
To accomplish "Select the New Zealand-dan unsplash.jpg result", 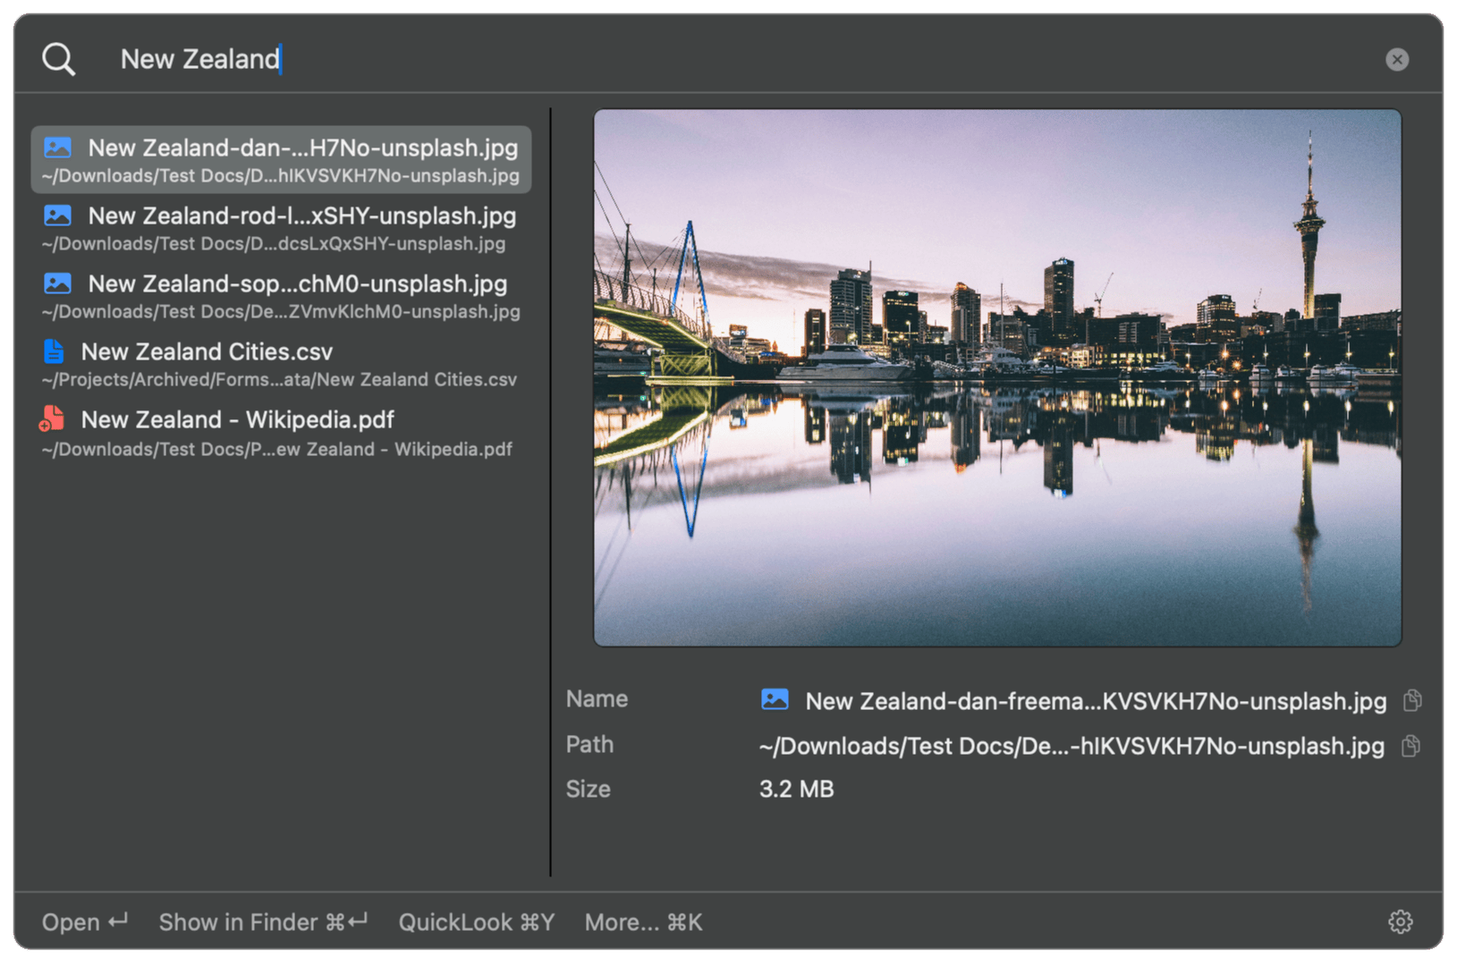I will click(x=281, y=160).
